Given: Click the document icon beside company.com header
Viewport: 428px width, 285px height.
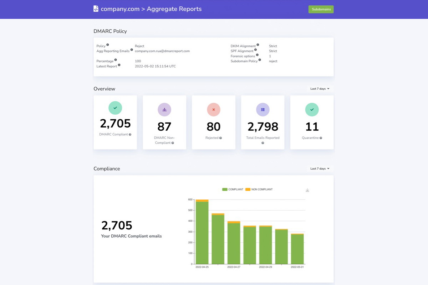Looking at the screenshot, I should pyautogui.click(x=95, y=9).
